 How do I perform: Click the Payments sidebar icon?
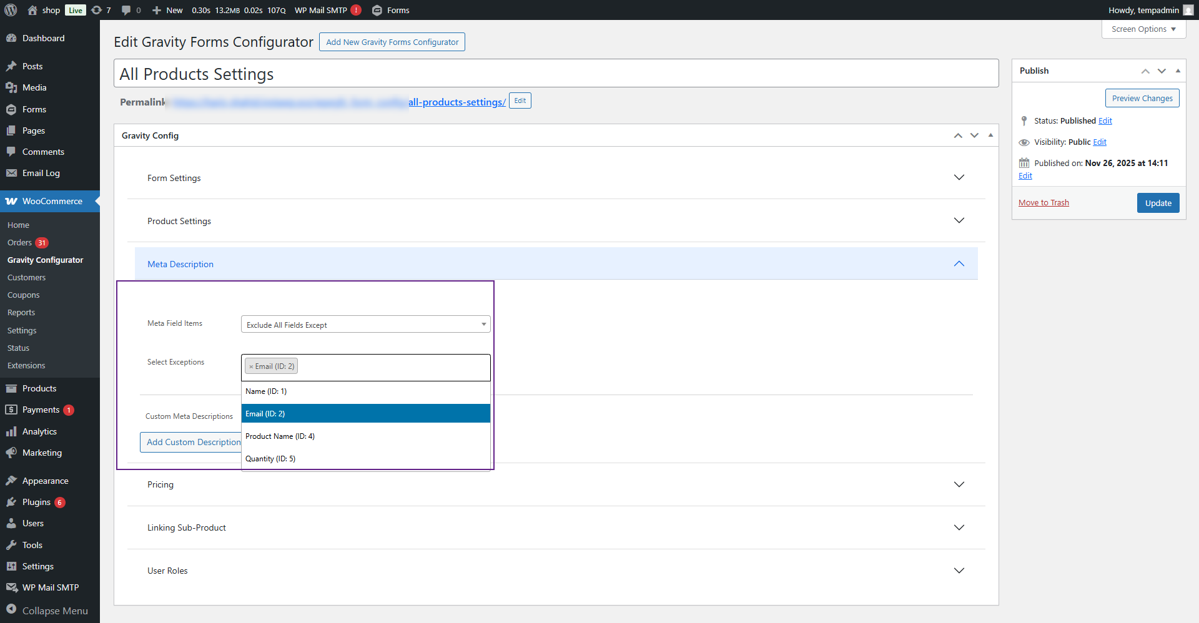(x=11, y=410)
